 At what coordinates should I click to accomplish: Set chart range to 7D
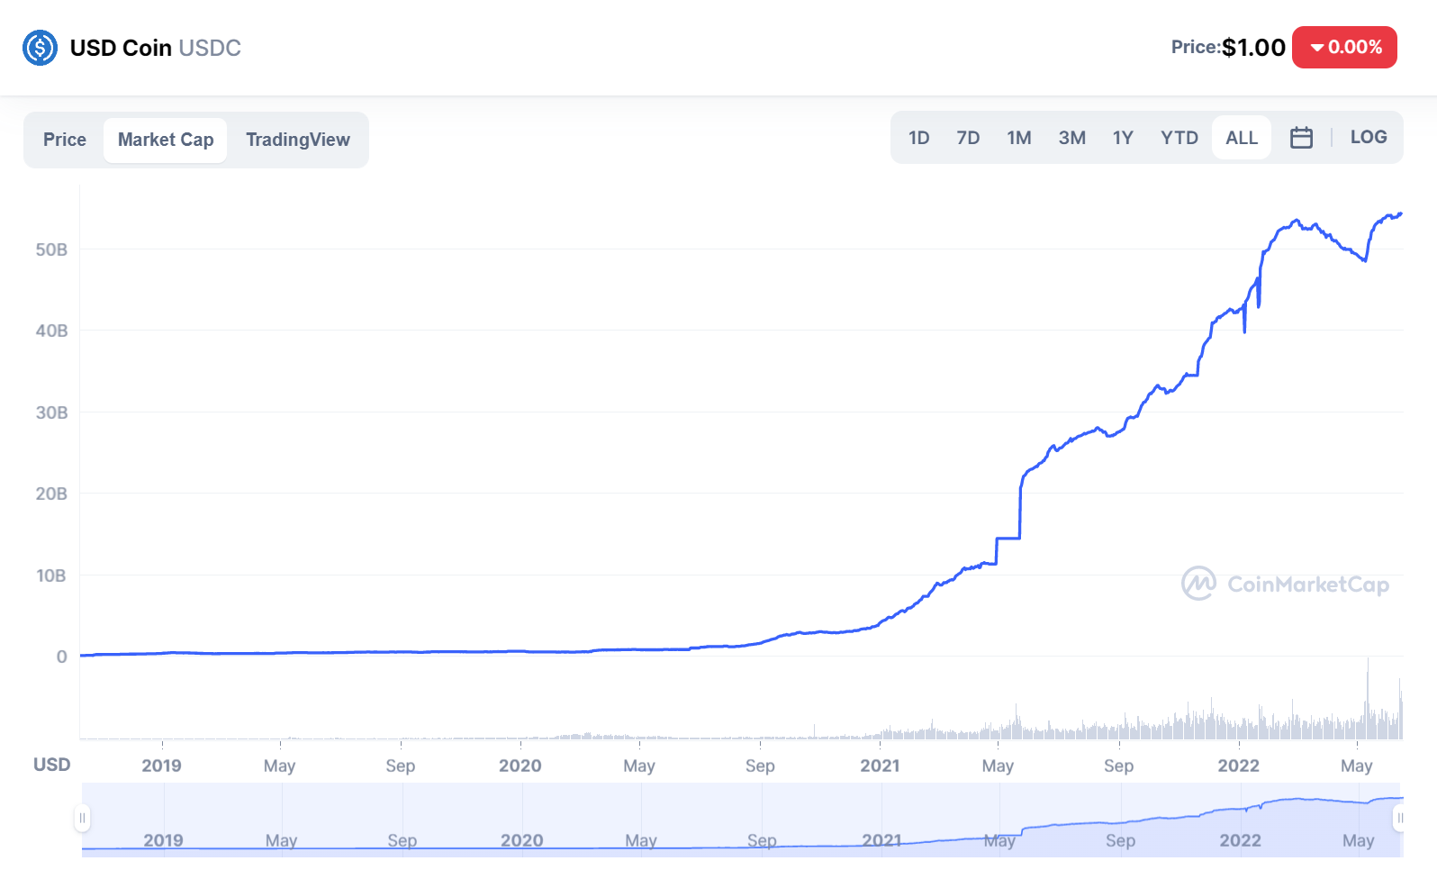coord(968,138)
